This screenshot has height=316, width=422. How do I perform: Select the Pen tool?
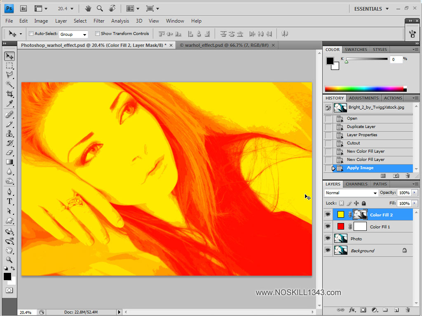9,192
